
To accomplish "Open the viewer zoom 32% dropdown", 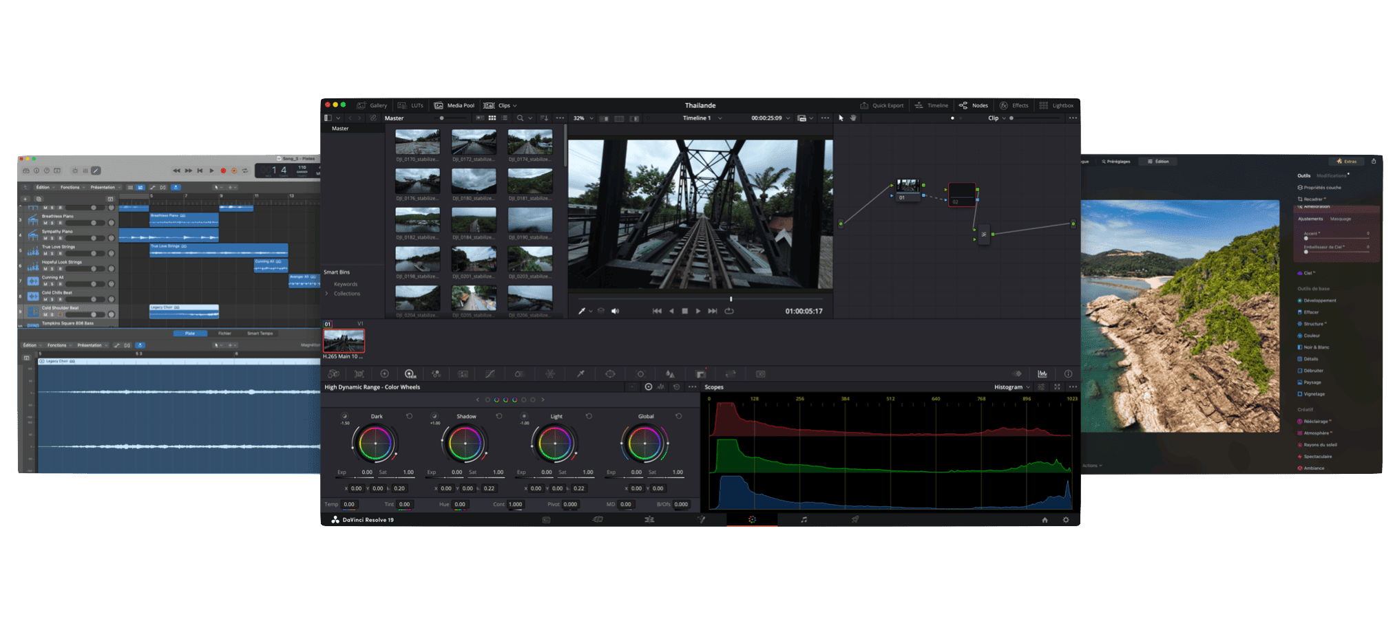I will [583, 118].
